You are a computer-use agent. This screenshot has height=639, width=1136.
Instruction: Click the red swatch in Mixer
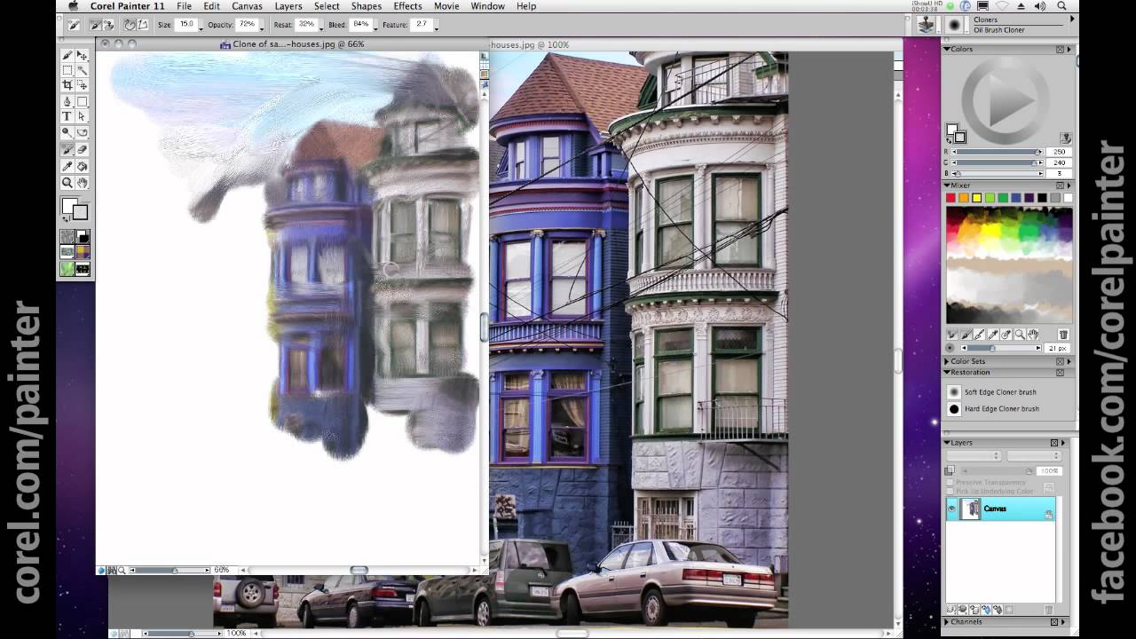(x=951, y=198)
